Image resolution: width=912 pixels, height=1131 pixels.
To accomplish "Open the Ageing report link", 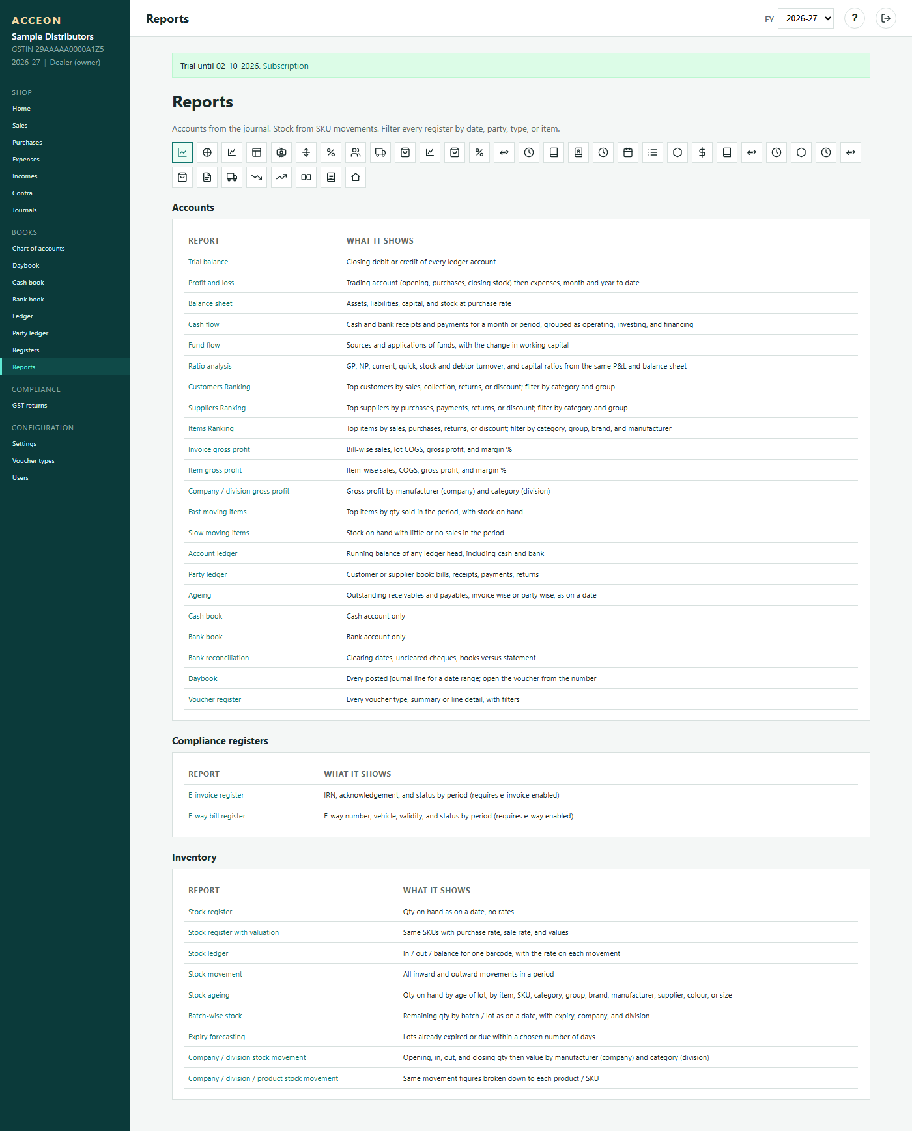I will point(200,595).
